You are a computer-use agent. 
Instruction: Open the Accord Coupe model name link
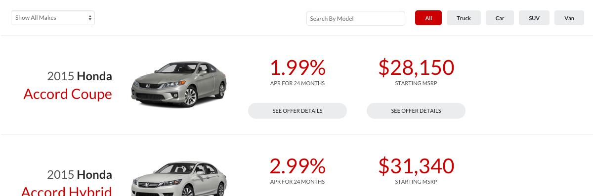68,94
